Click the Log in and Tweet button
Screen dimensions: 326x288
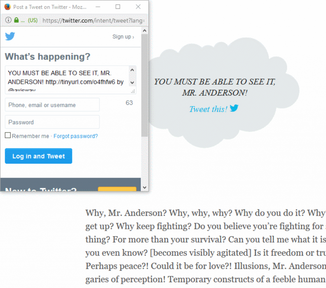[x=39, y=156]
